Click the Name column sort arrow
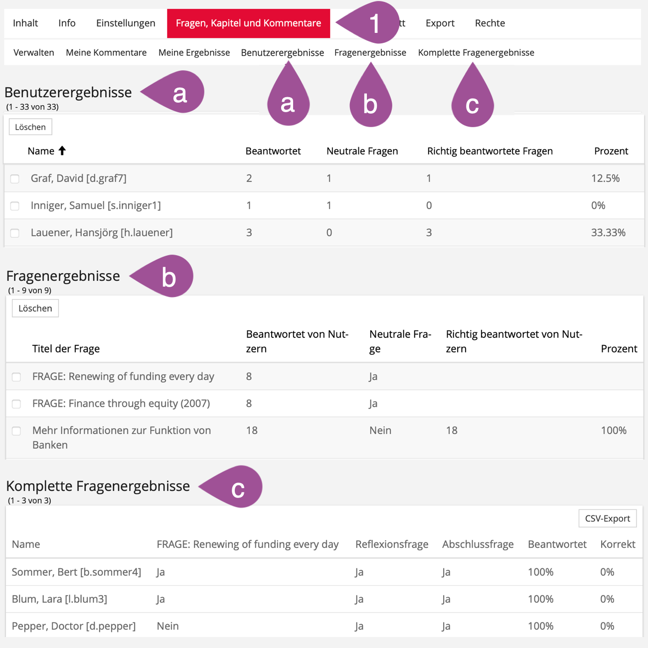This screenshot has width=648, height=648. click(62, 151)
